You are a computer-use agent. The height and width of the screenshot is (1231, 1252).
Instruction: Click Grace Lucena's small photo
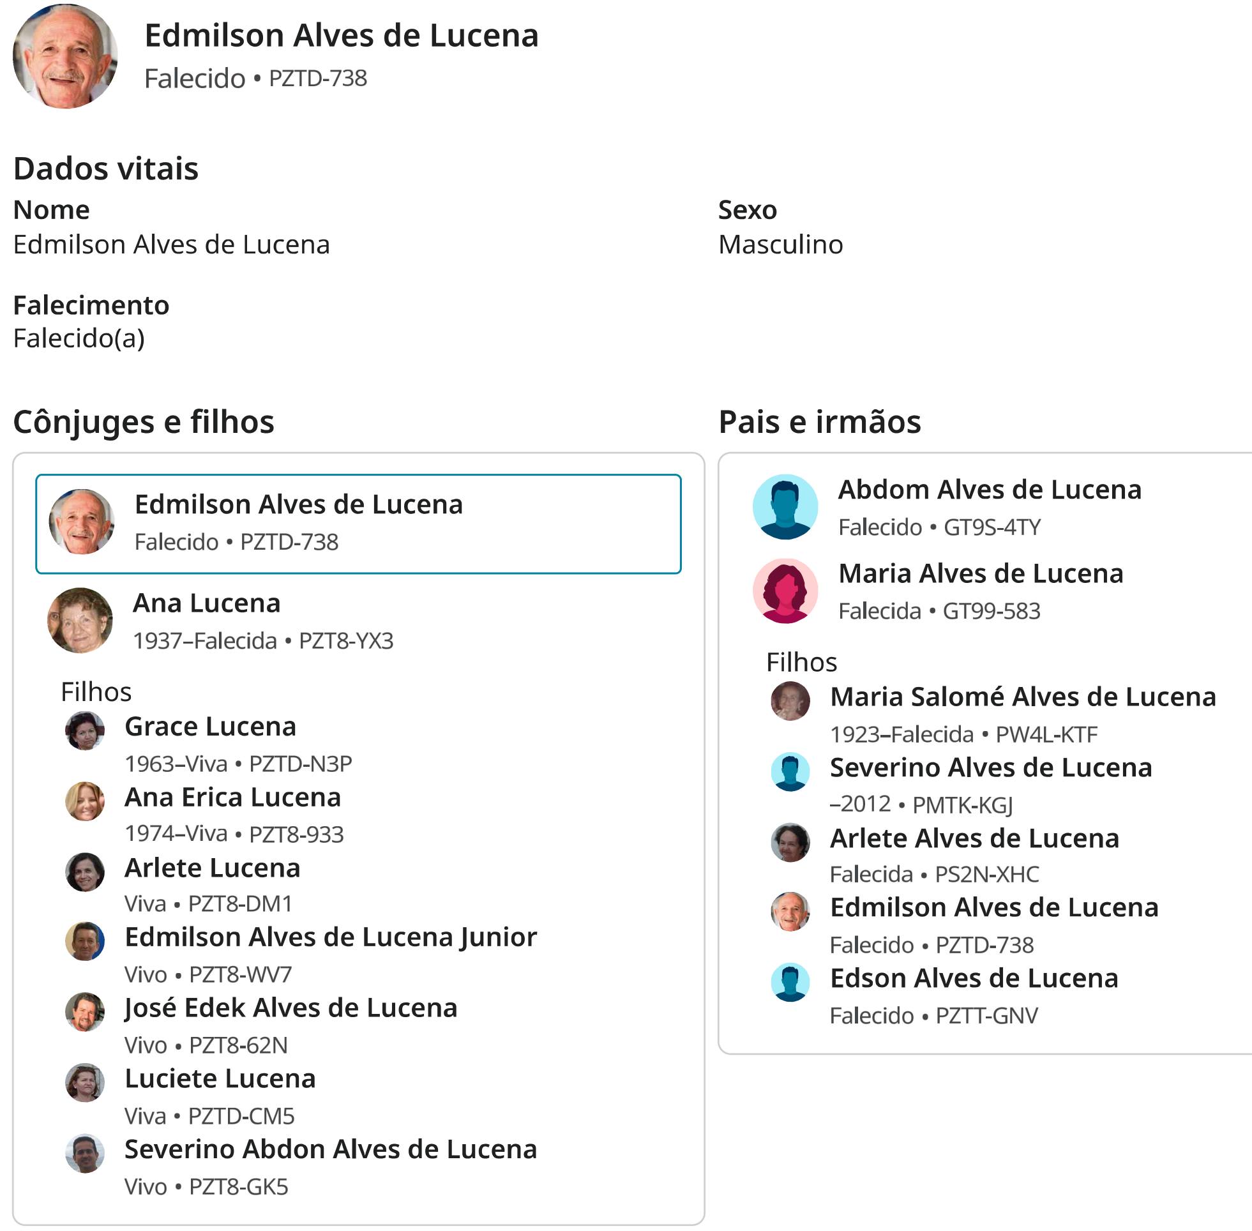coord(85,730)
